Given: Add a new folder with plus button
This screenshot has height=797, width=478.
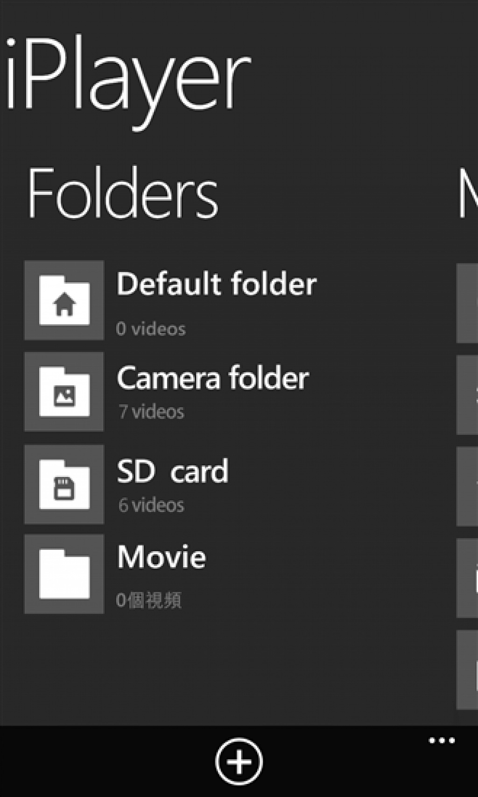Looking at the screenshot, I should [239, 761].
